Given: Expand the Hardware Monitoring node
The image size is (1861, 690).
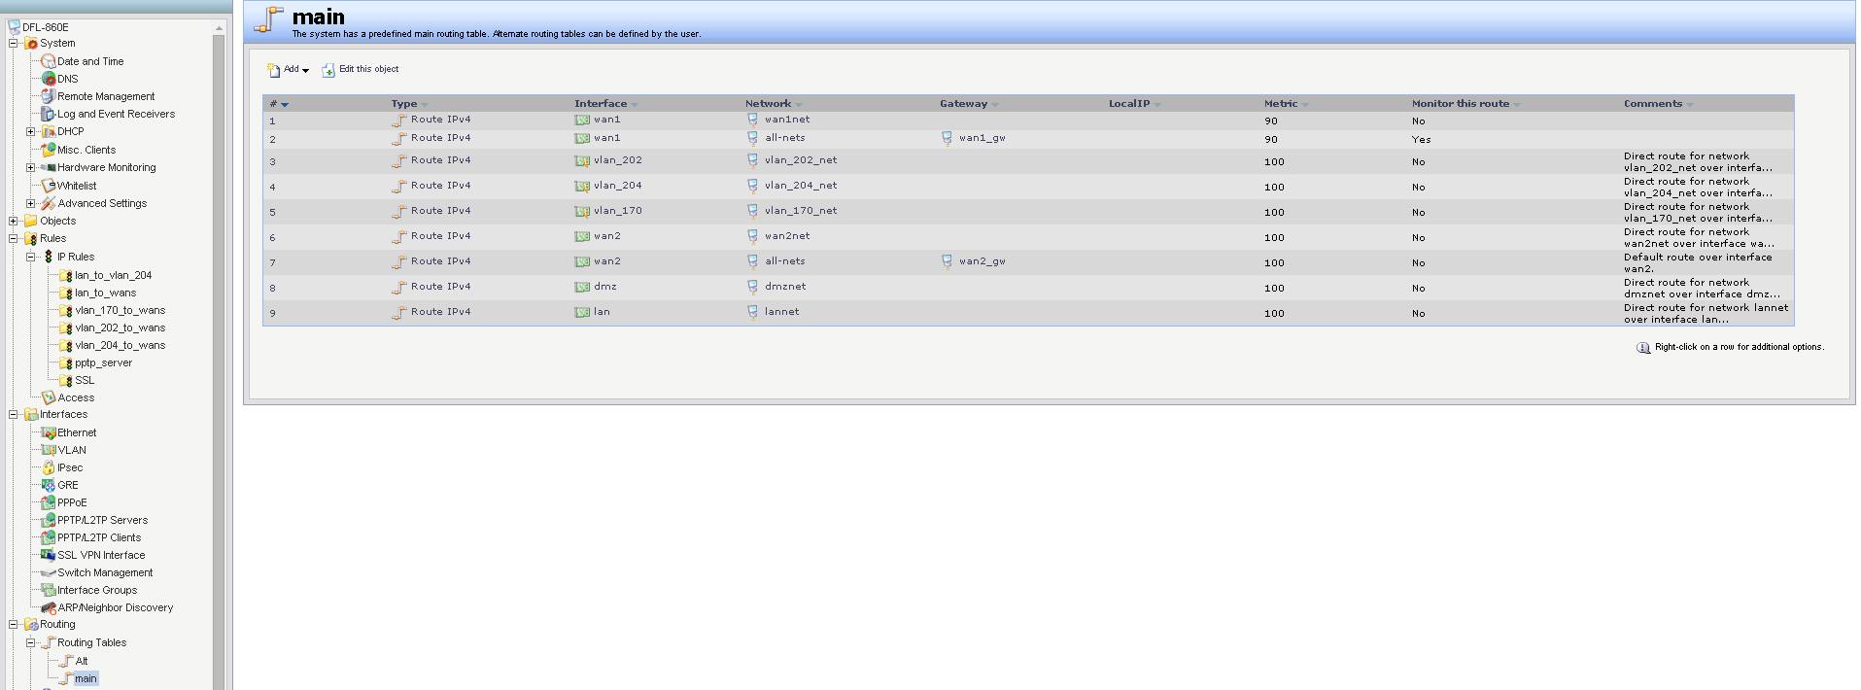Looking at the screenshot, I should 31,167.
